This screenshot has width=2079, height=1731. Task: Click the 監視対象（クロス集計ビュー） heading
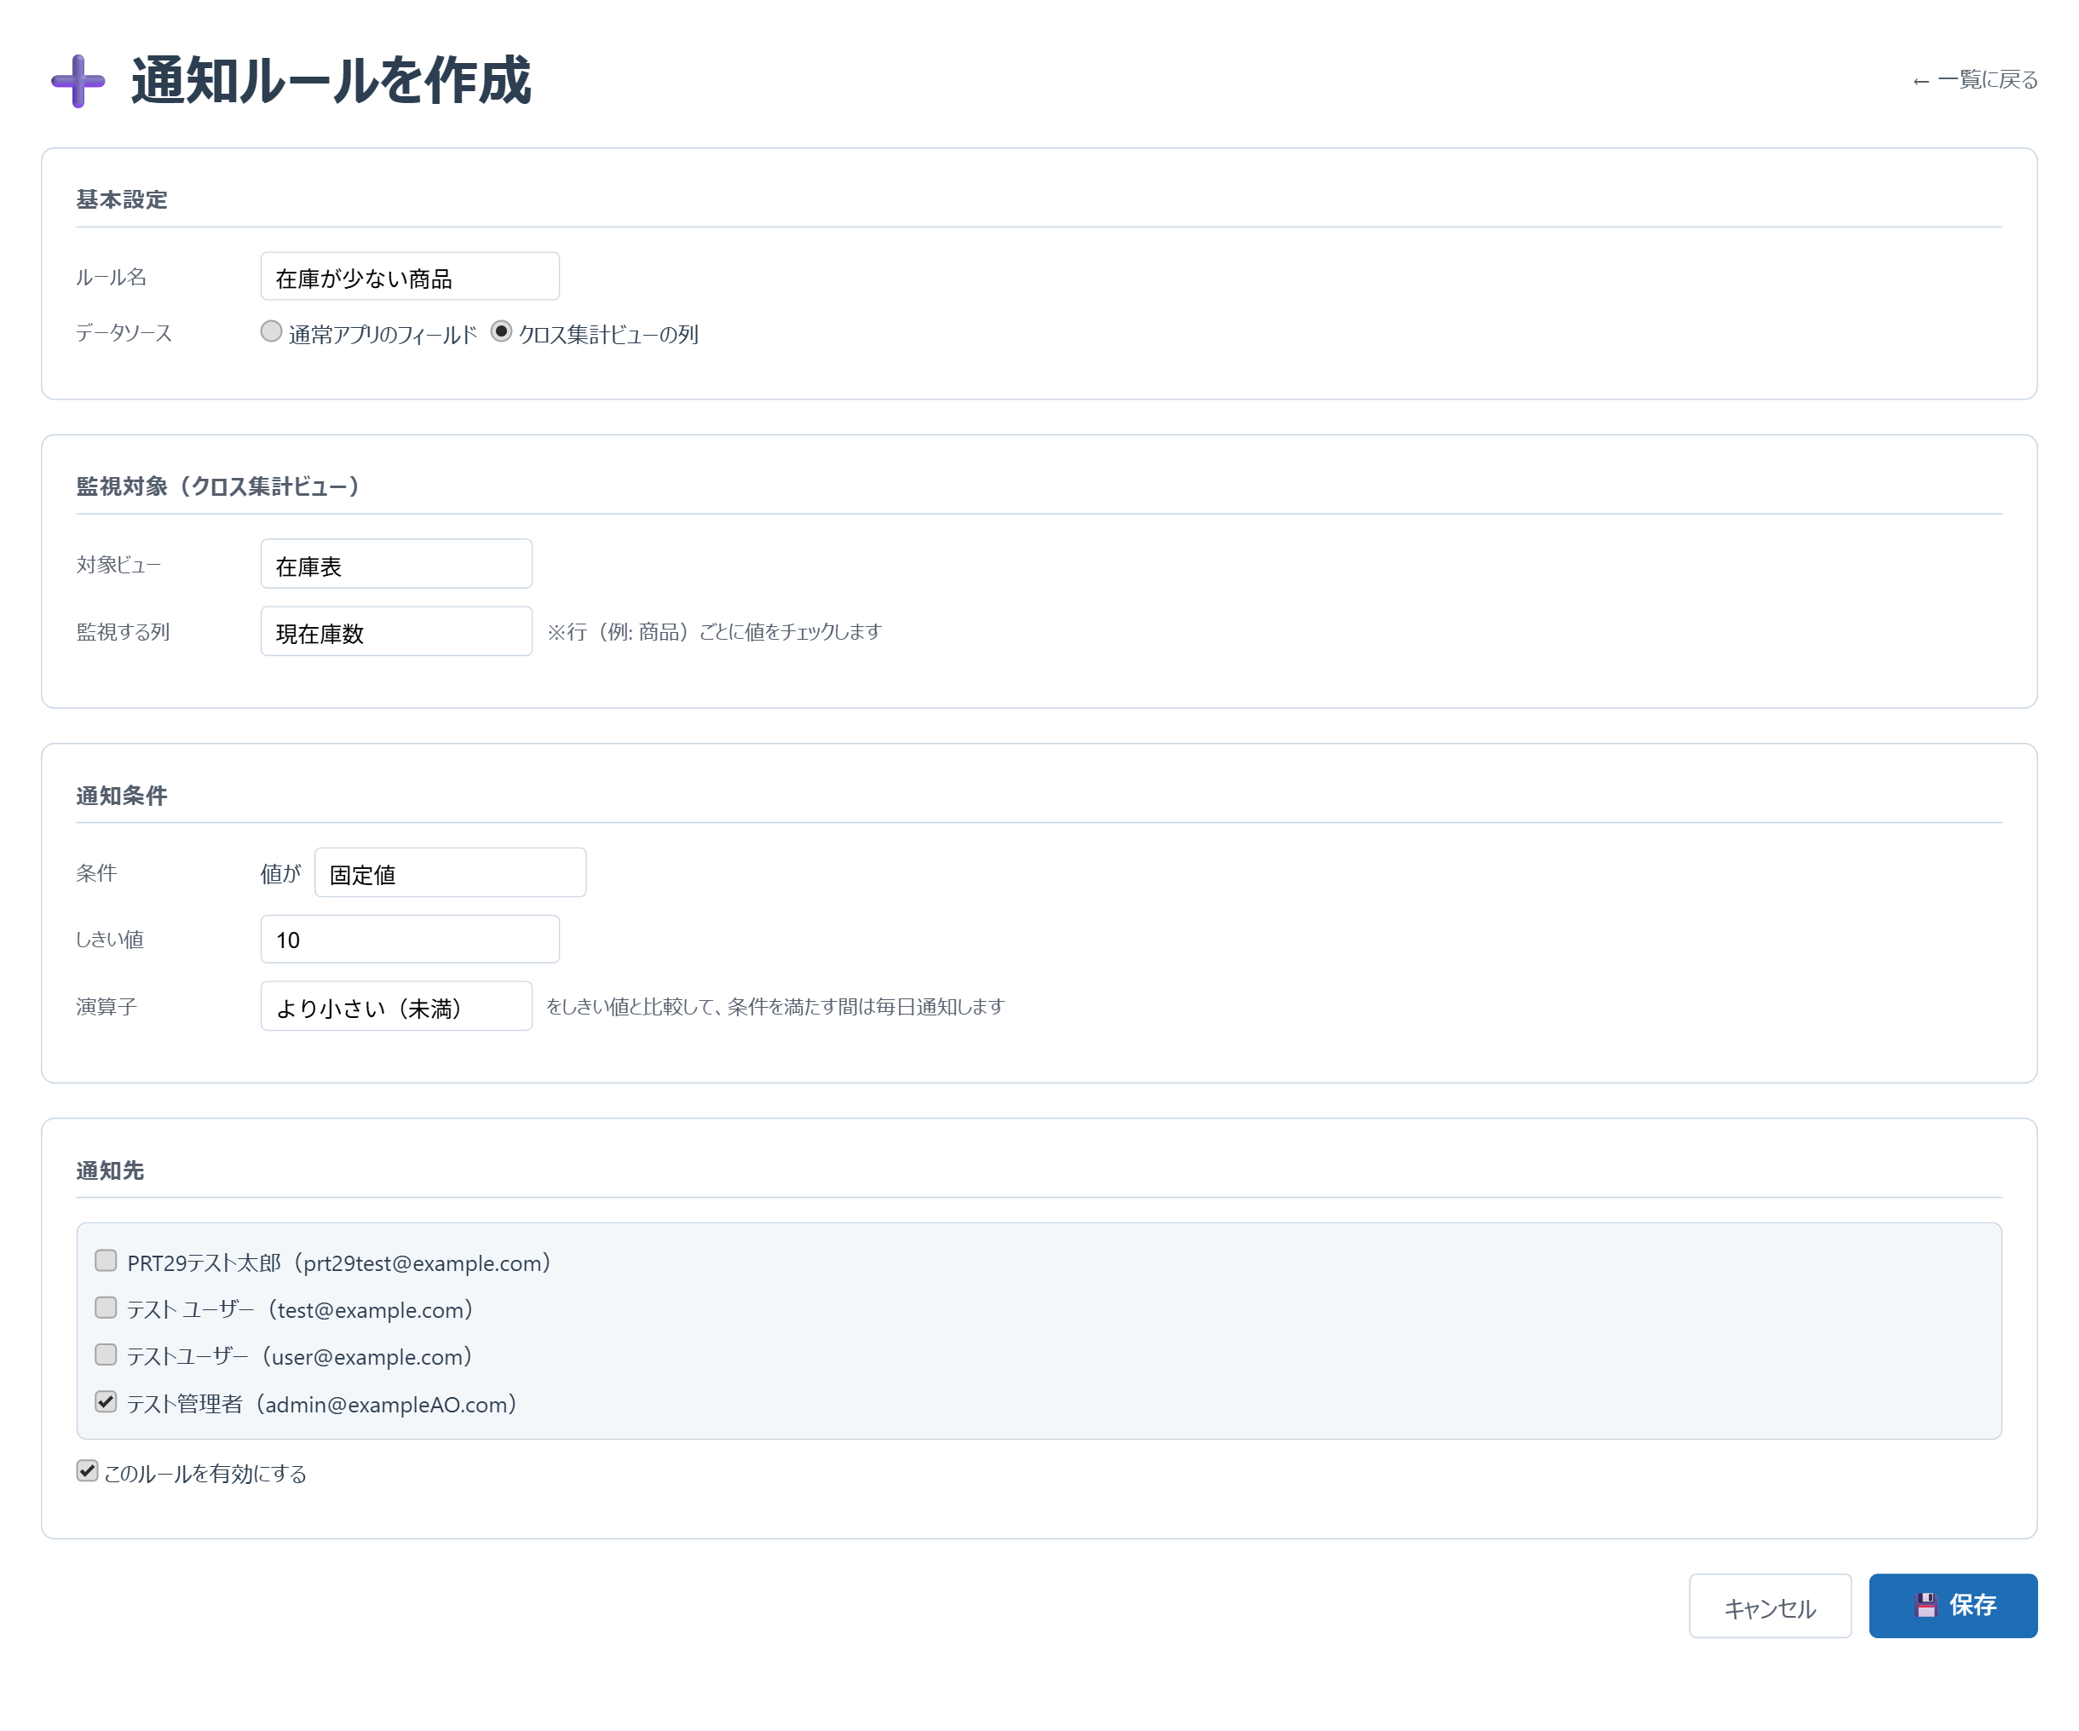click(x=218, y=487)
